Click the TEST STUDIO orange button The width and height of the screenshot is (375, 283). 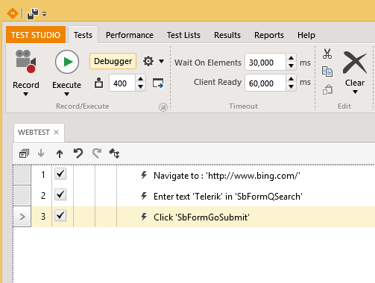pos(36,35)
